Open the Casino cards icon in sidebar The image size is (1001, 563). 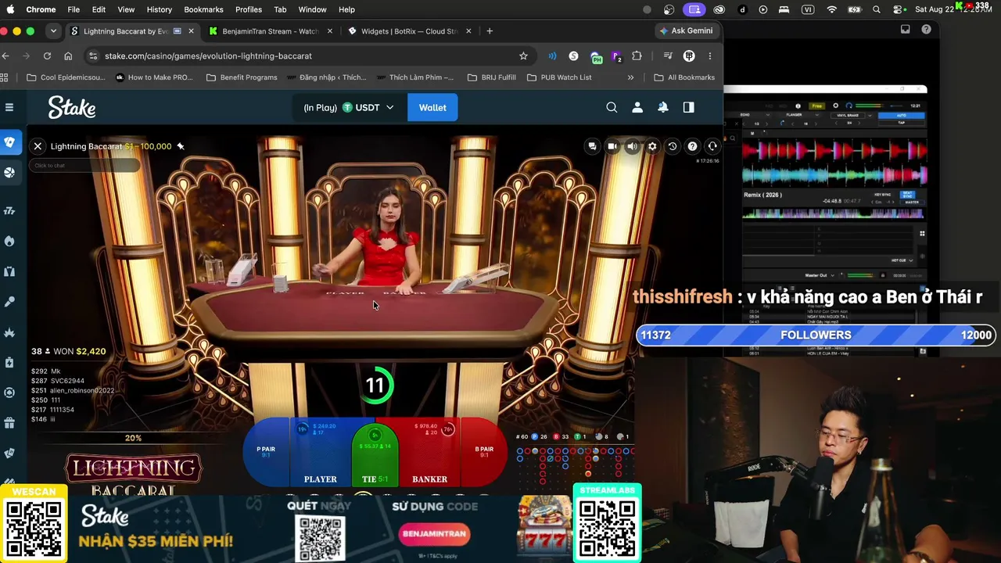(x=9, y=142)
